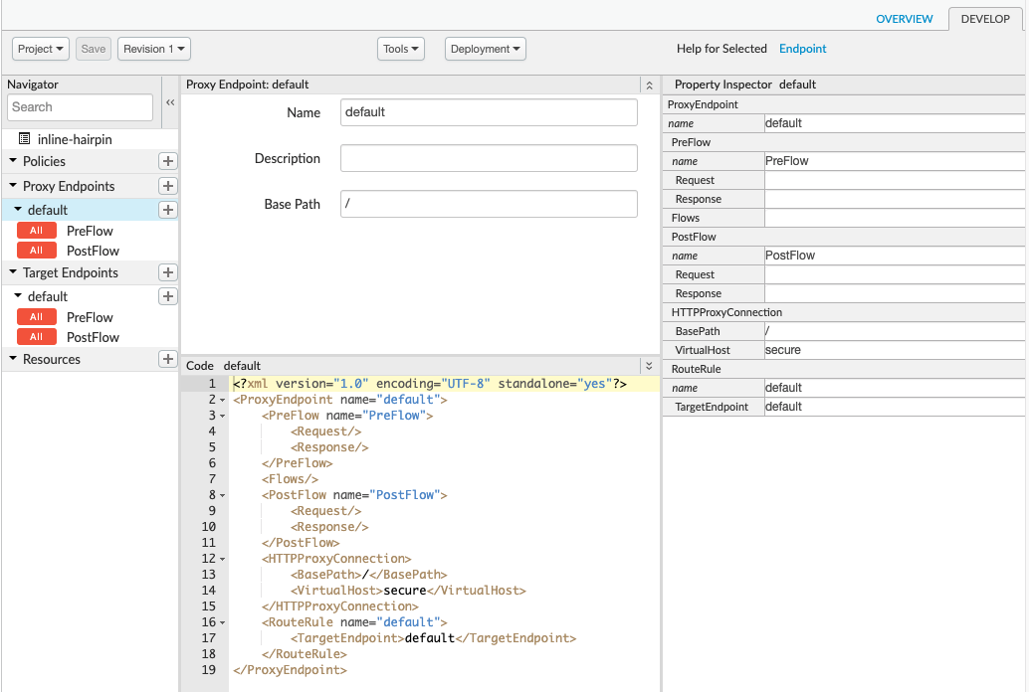Open the Revision 1 dropdown
Image resolution: width=1029 pixels, height=692 pixels.
coord(154,49)
